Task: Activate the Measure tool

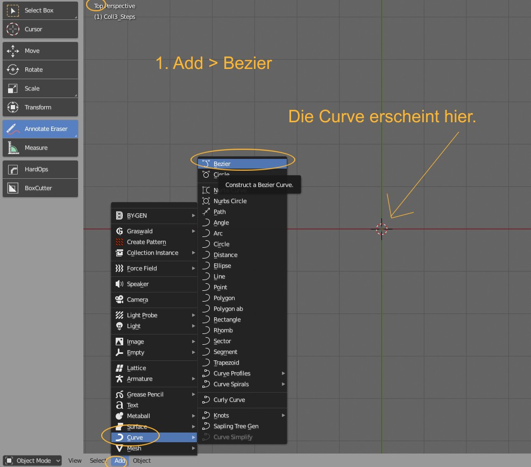Action: pyautogui.click(x=40, y=148)
